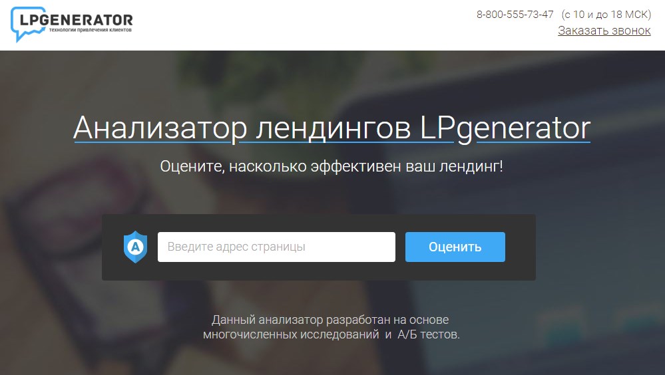Open the 'Заказать звонок' link
This screenshot has width=665, height=375.
coord(604,31)
